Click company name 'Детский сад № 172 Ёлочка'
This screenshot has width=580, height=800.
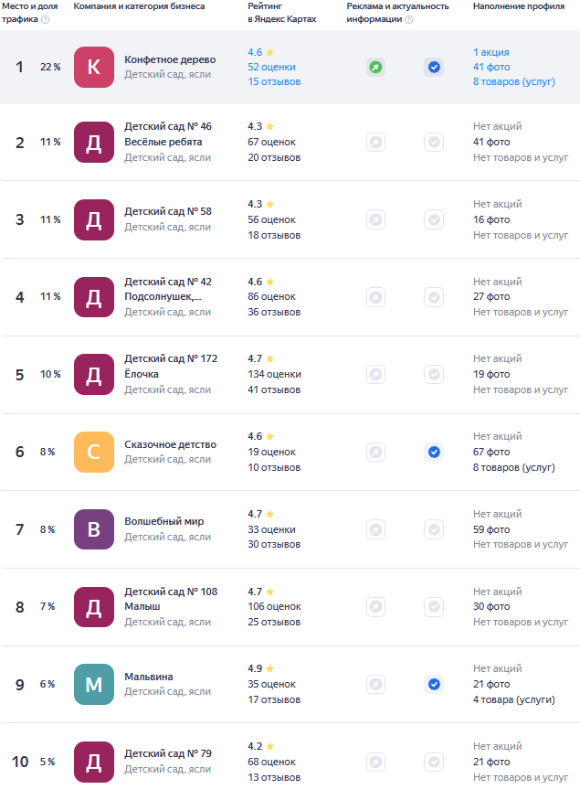[171, 367]
